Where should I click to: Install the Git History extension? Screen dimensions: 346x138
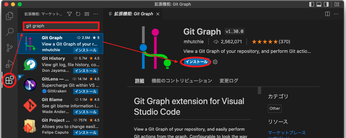[x=85, y=71]
